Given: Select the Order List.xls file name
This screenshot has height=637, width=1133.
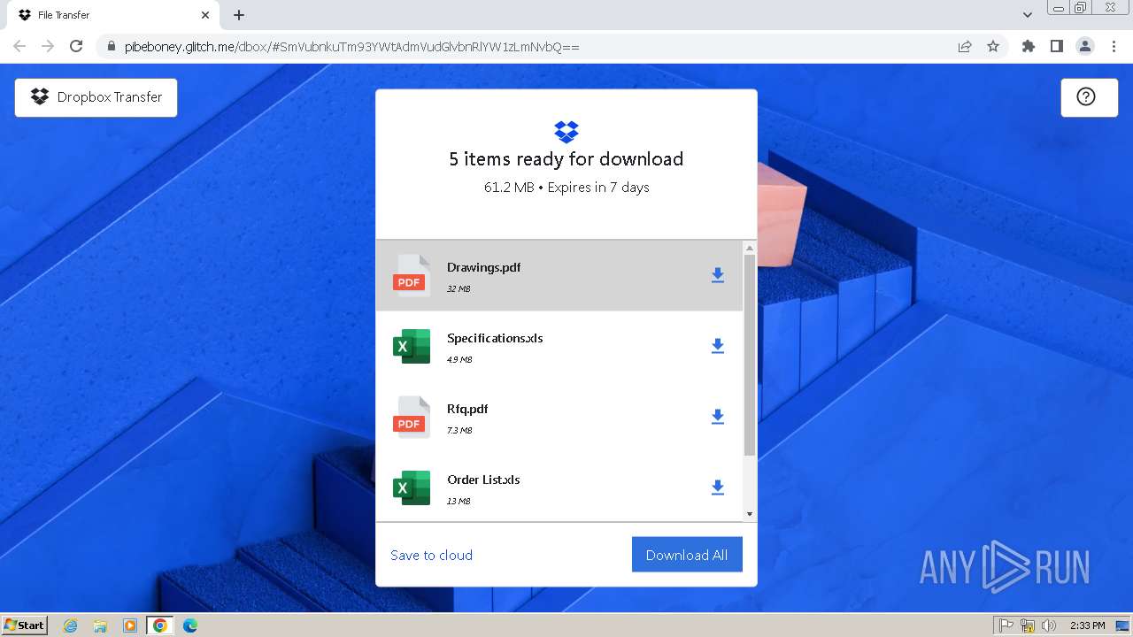Looking at the screenshot, I should (x=483, y=480).
